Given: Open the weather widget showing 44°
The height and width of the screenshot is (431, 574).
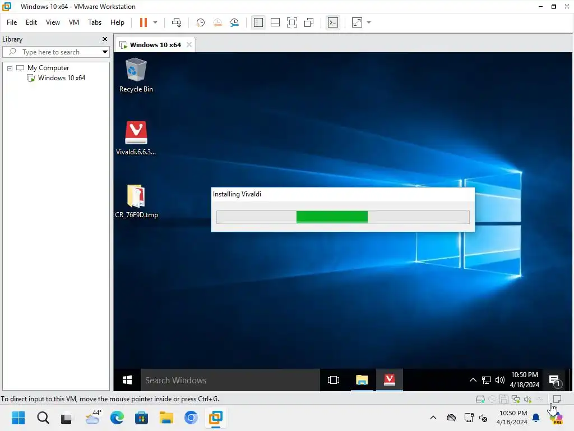Looking at the screenshot, I should [x=92, y=418].
